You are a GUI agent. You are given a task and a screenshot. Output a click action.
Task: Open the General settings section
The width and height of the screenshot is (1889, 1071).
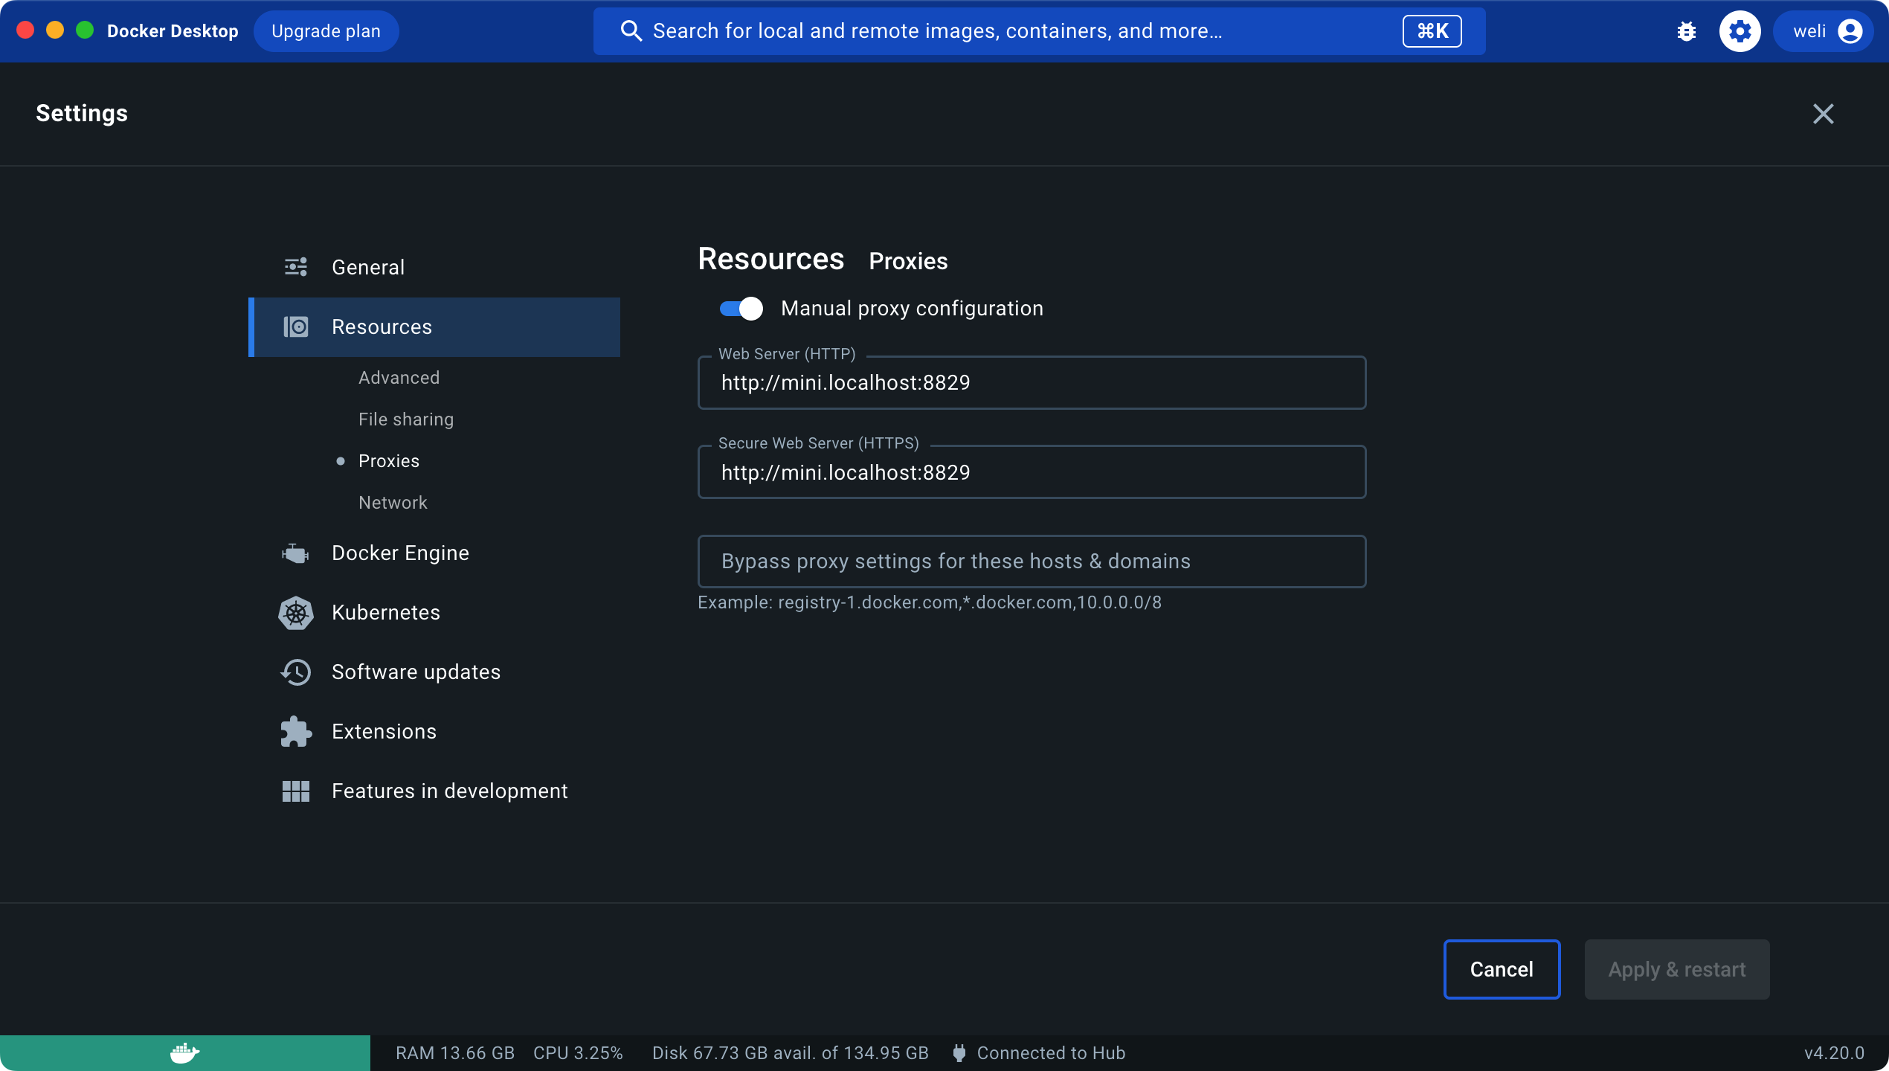368,268
